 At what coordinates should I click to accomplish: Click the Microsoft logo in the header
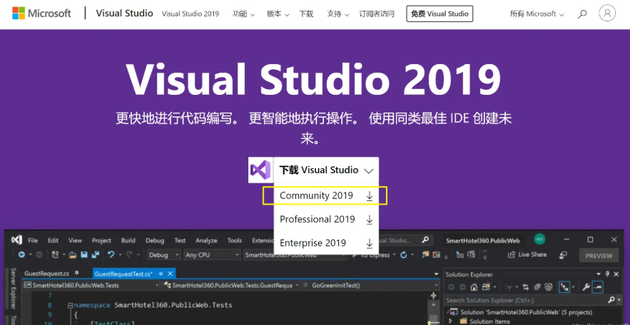pyautogui.click(x=41, y=14)
